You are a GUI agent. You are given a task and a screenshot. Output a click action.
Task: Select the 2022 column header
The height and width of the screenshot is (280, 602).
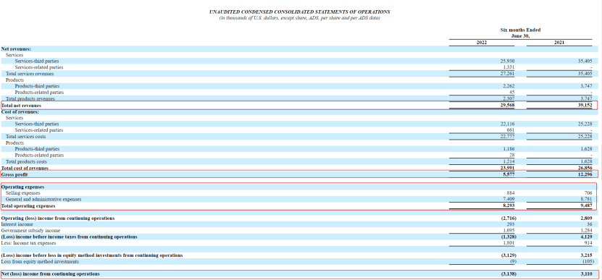click(x=482, y=43)
